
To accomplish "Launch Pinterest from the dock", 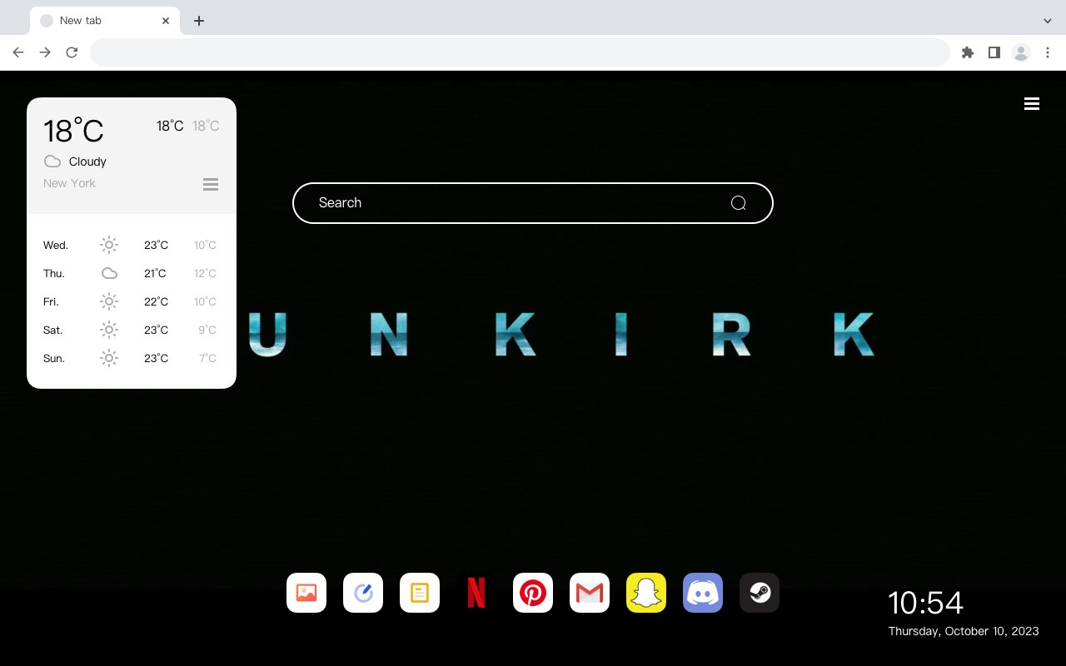I will tap(533, 593).
